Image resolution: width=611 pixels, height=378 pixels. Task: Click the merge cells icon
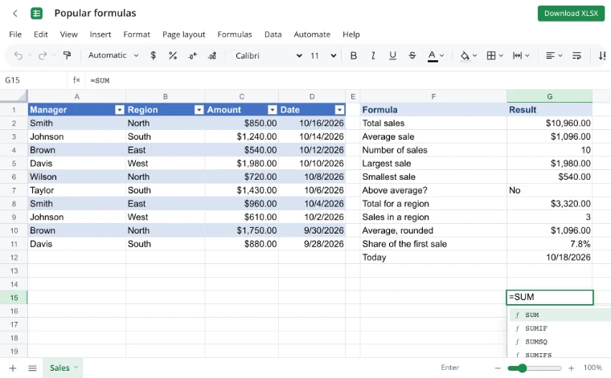point(517,55)
